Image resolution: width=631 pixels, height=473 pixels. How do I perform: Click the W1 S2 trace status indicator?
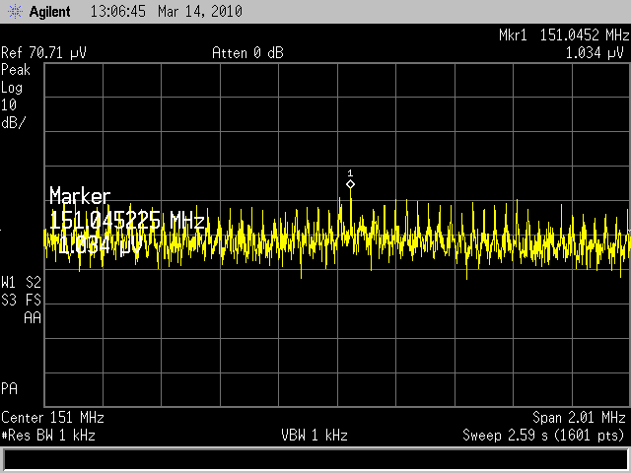(22, 281)
